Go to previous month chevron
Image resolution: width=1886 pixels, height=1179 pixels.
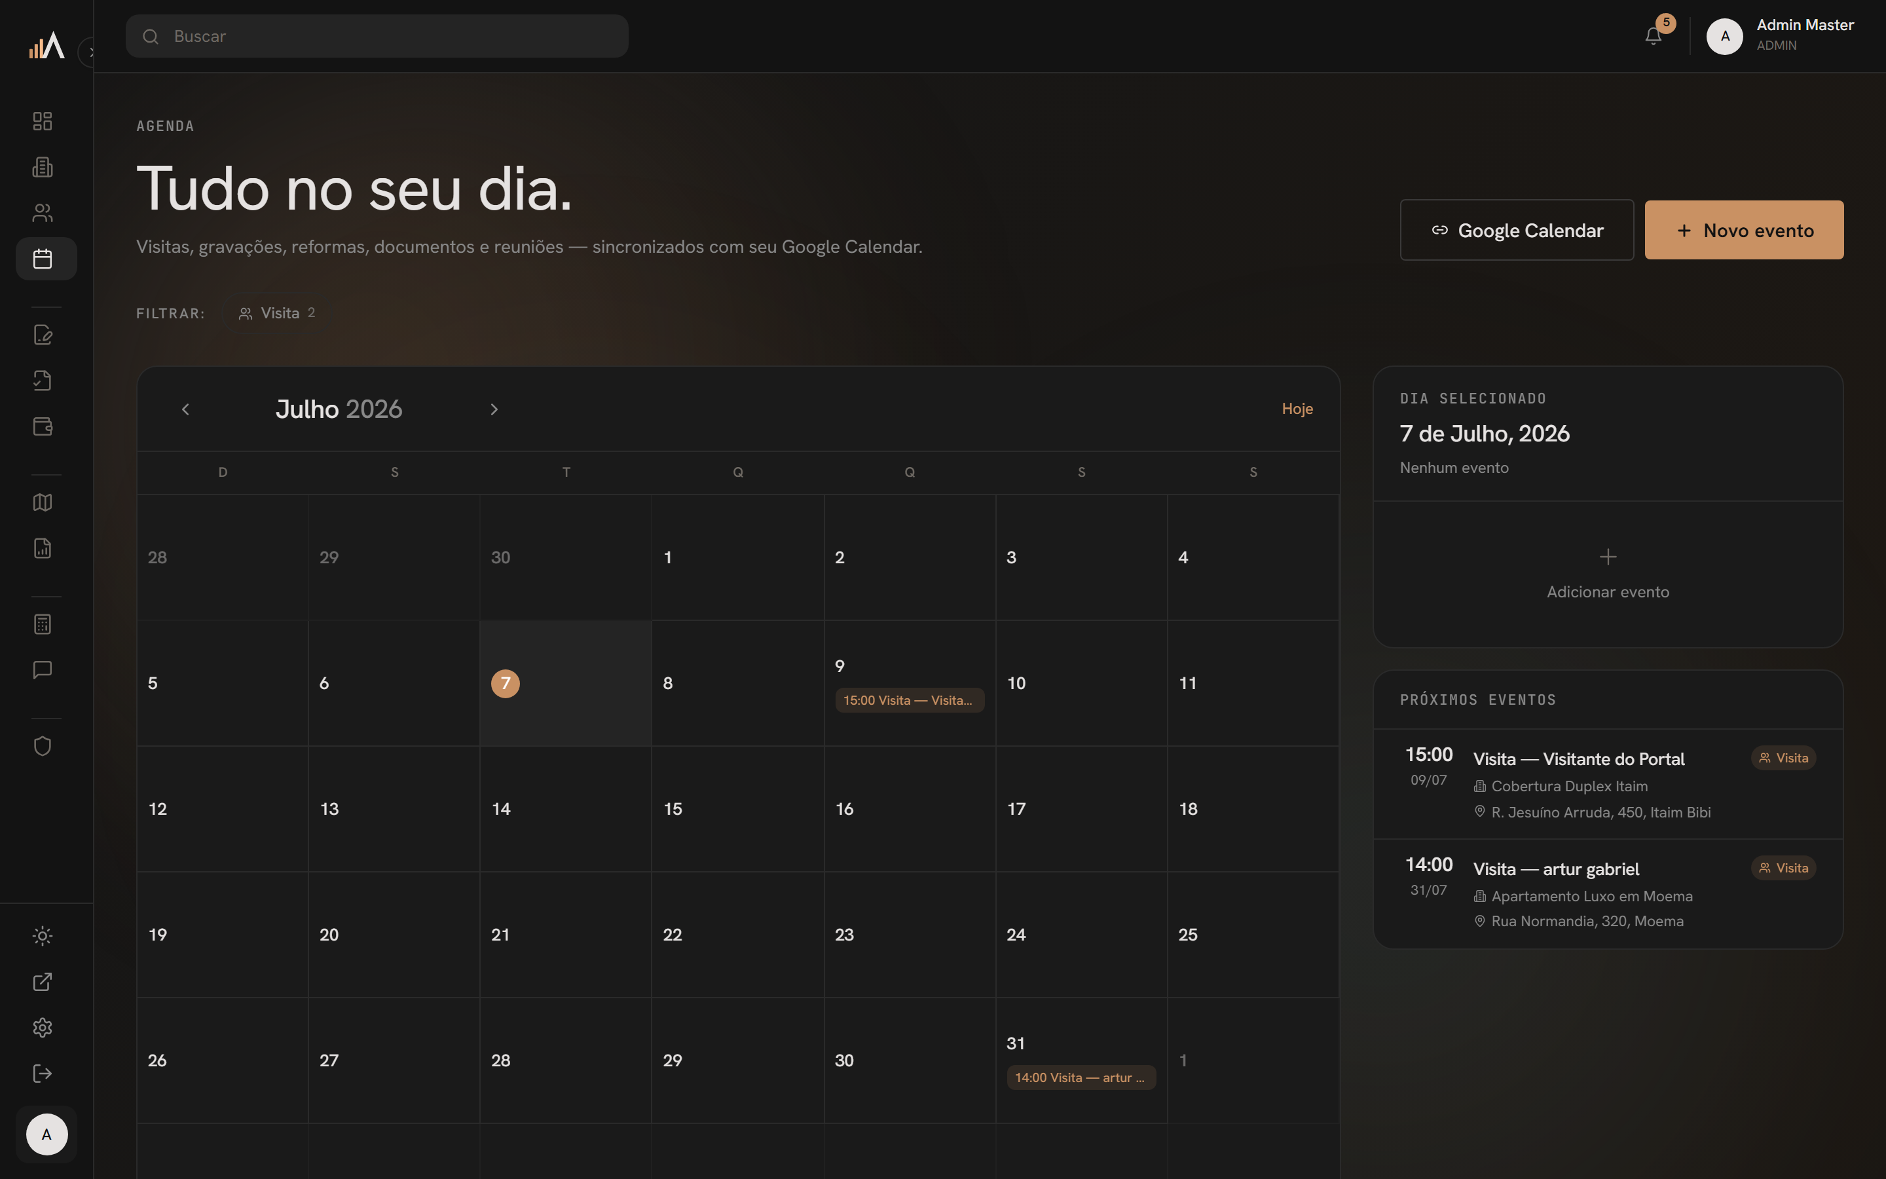click(185, 409)
